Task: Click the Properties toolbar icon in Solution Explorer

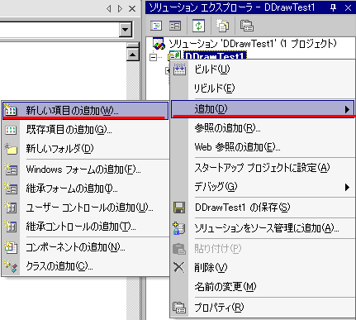Action: pos(247,26)
